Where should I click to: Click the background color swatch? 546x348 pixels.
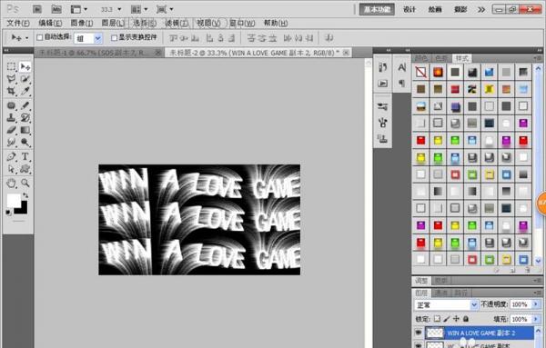(23, 209)
